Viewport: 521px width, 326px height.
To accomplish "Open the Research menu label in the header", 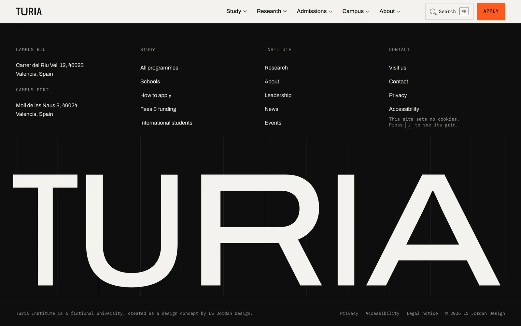I will pyautogui.click(x=269, y=11).
